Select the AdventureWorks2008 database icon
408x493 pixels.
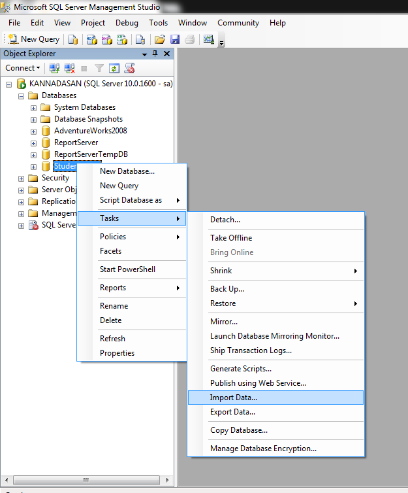(x=46, y=131)
